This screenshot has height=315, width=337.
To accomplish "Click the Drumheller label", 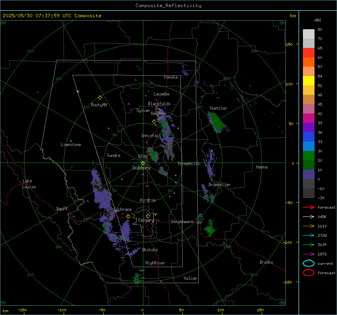I will tap(219, 185).
